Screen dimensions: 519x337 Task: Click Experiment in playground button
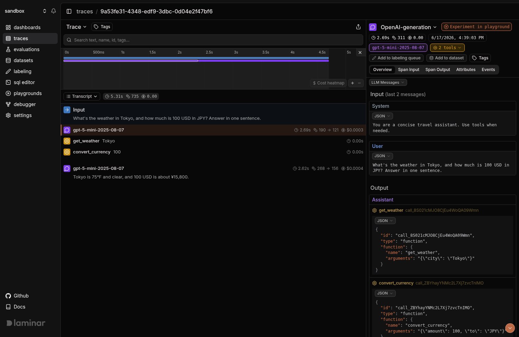point(476,27)
